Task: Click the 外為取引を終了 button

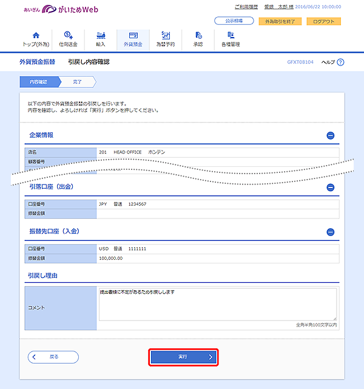Action: [x=280, y=22]
